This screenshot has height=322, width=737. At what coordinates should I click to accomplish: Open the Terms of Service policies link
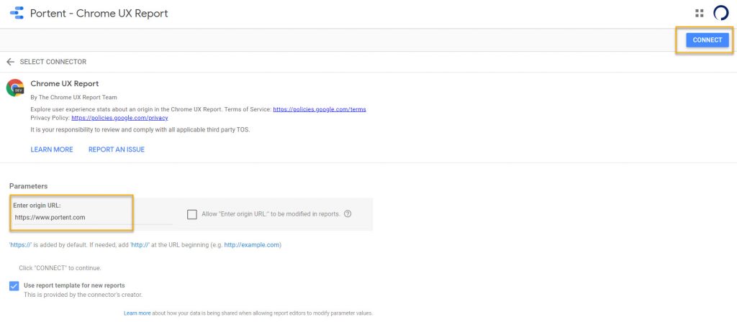(320, 109)
